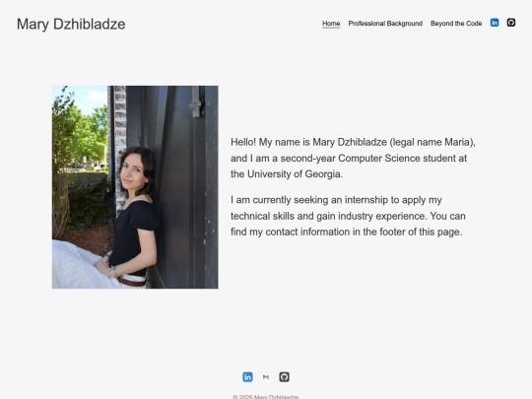
Task: Click the copyright text at page bottom
Action: tap(266, 397)
